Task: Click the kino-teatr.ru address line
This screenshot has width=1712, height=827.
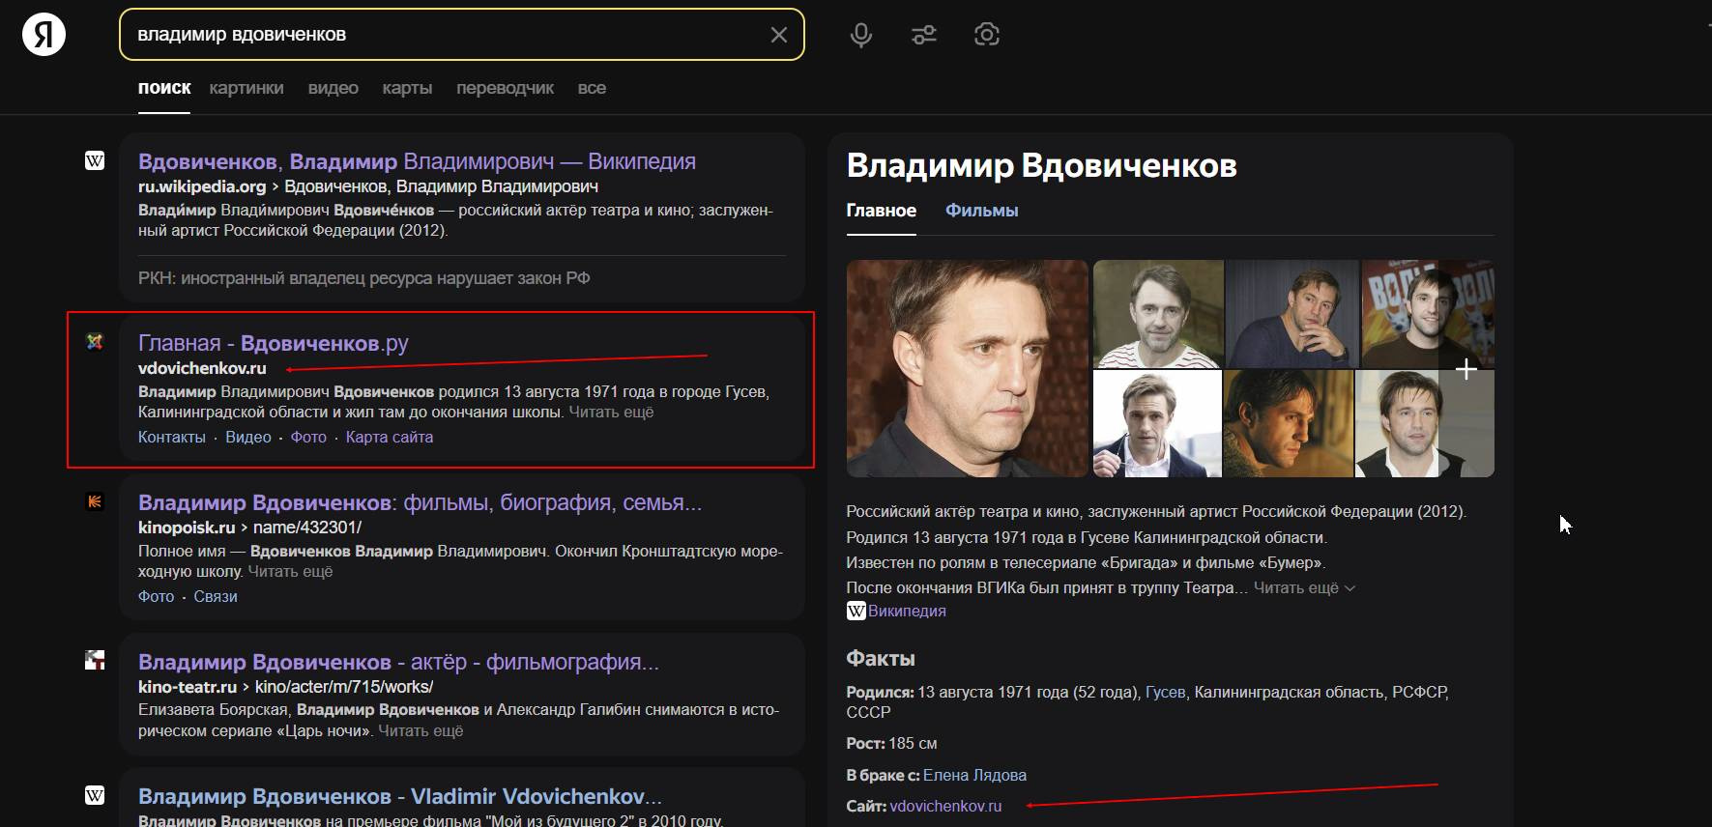Action: tap(285, 687)
